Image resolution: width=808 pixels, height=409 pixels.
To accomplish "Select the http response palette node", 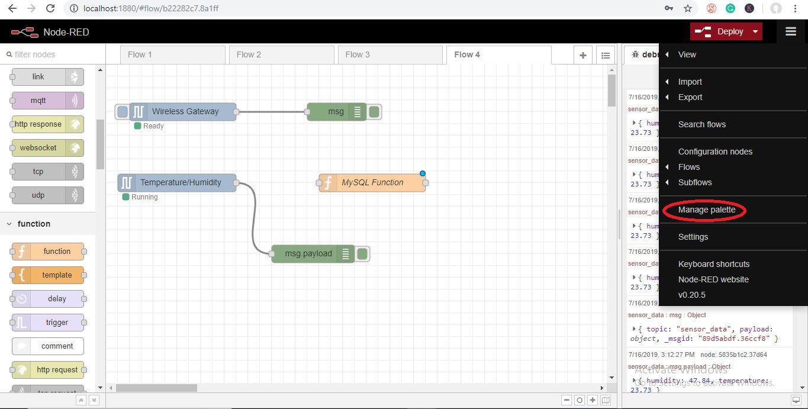I will coord(47,124).
